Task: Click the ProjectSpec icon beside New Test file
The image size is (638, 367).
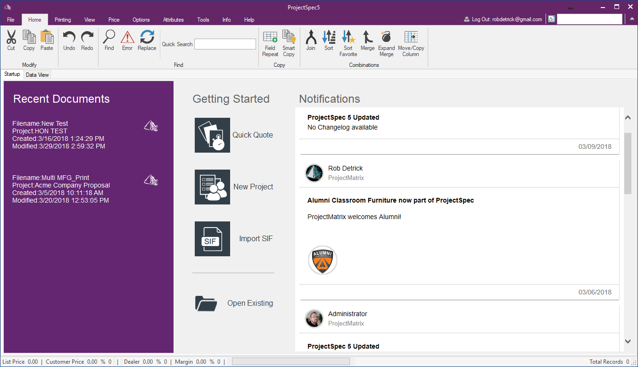Action: [151, 126]
